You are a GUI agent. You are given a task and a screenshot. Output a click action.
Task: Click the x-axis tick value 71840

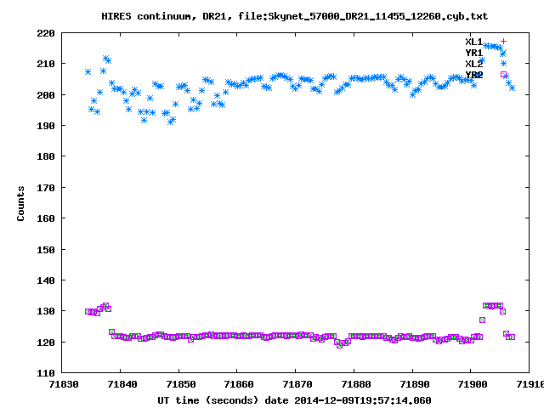[122, 384]
